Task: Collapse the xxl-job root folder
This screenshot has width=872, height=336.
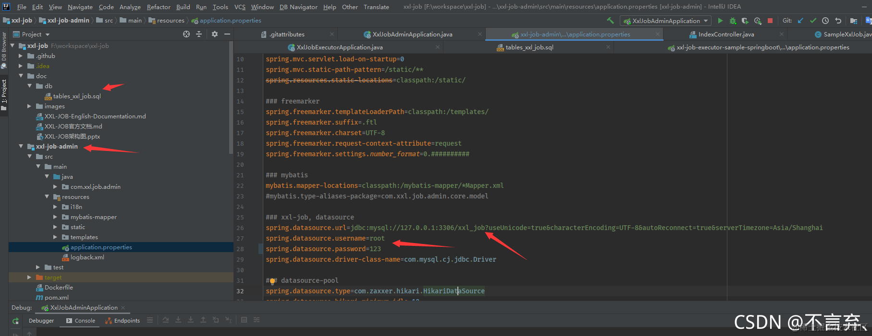Action: coord(12,46)
